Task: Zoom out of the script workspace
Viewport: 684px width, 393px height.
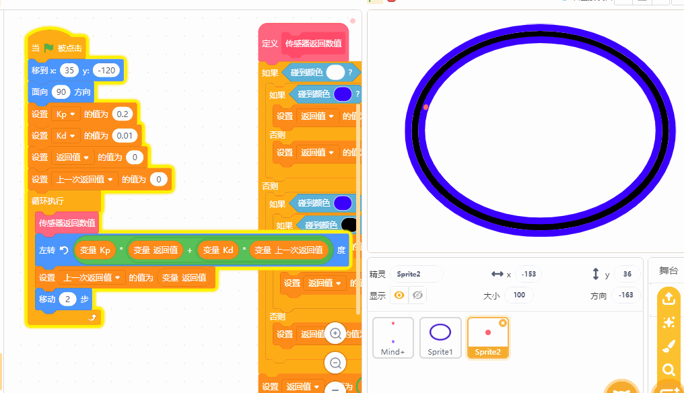Action: pyautogui.click(x=335, y=363)
